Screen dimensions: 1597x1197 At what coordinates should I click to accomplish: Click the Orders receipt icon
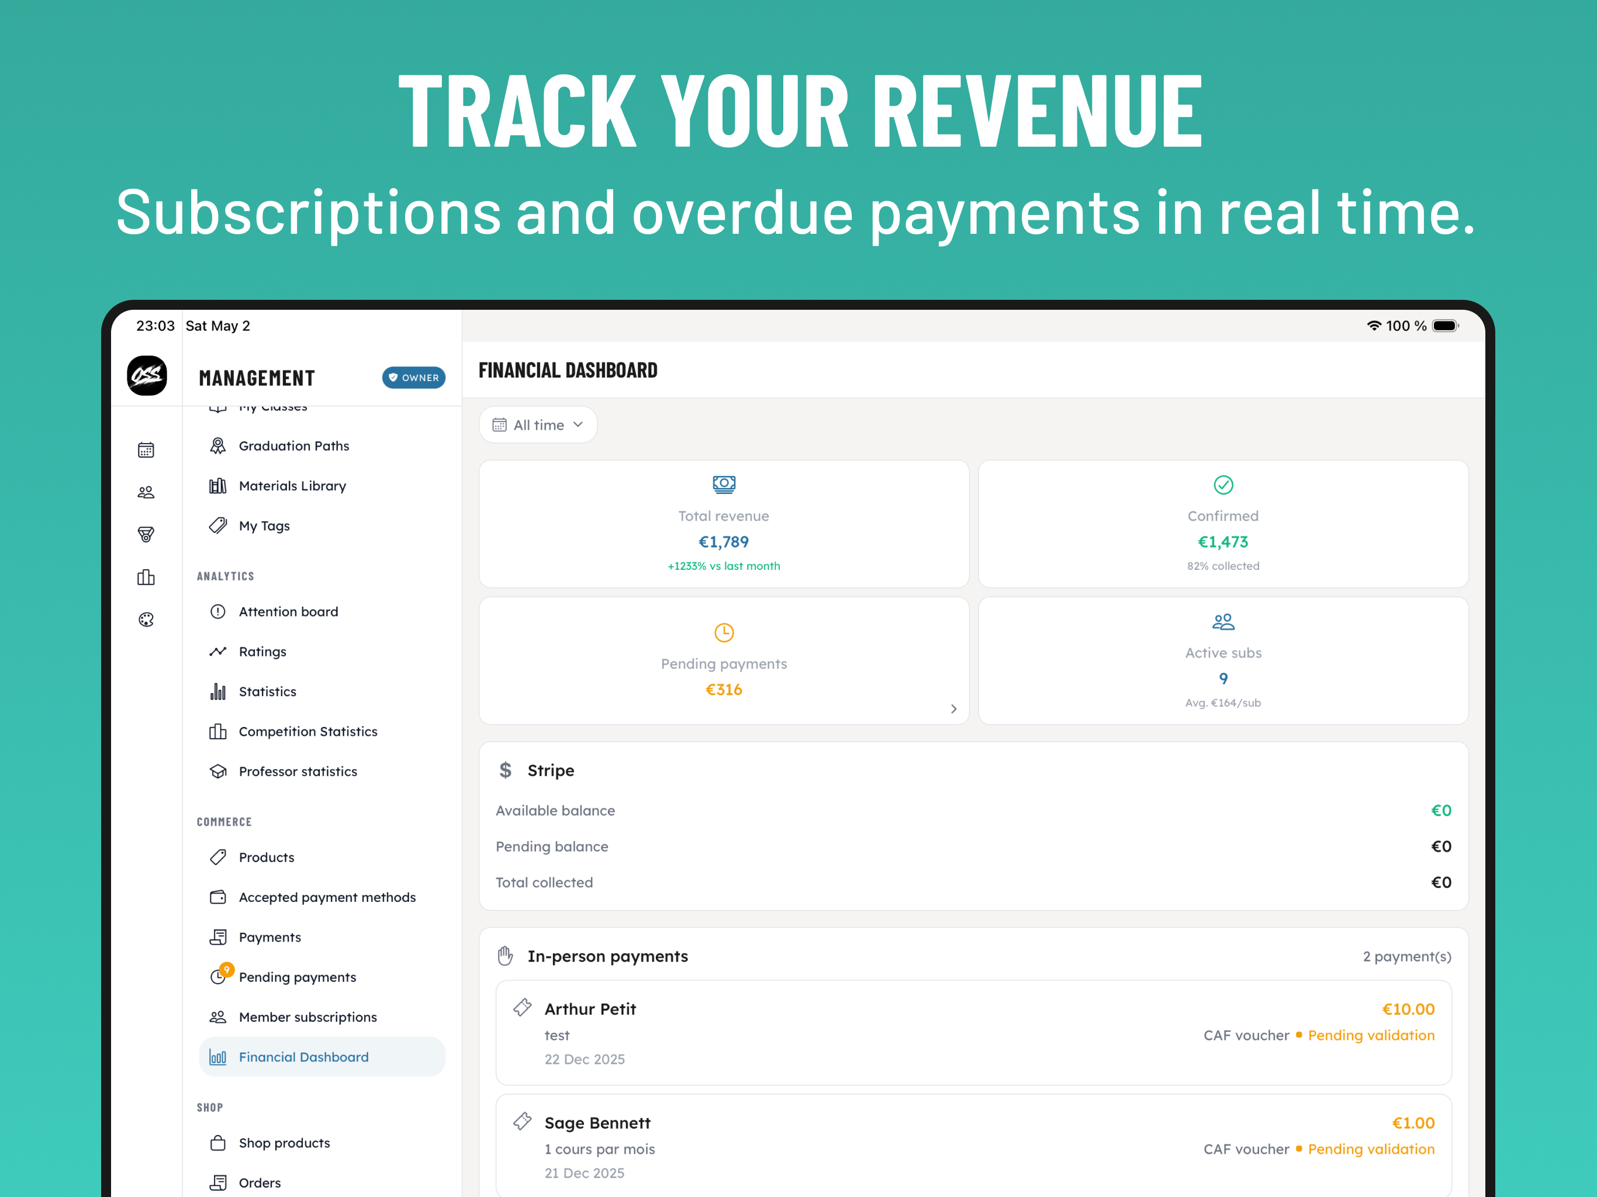point(217,1182)
